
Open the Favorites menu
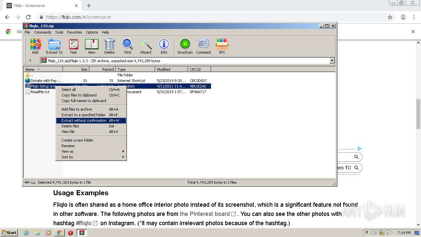pos(75,32)
